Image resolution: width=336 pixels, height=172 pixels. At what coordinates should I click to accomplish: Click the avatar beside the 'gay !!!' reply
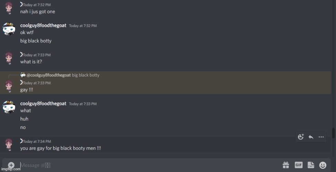click(9, 86)
